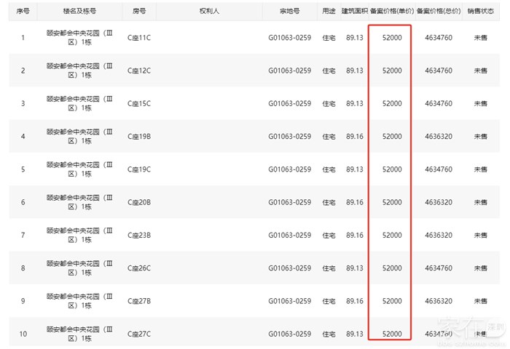This screenshot has width=510, height=349.
Task: Click the 权利人 column header
Action: [x=209, y=12]
